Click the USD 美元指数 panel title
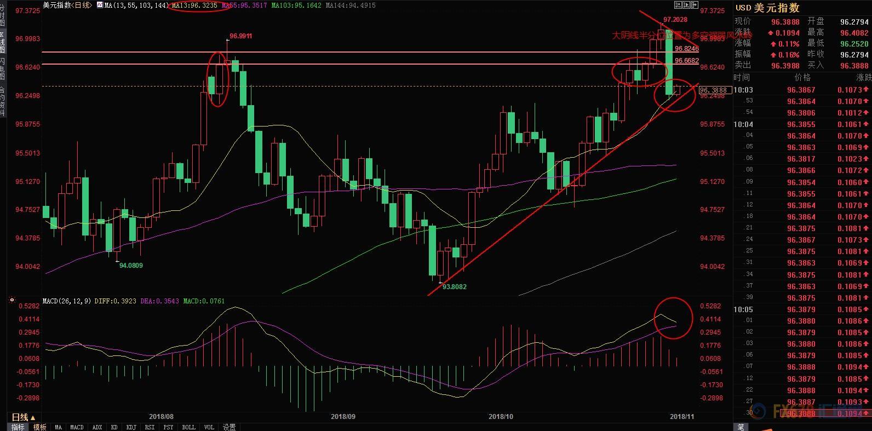This screenshot has width=872, height=431. (x=767, y=8)
